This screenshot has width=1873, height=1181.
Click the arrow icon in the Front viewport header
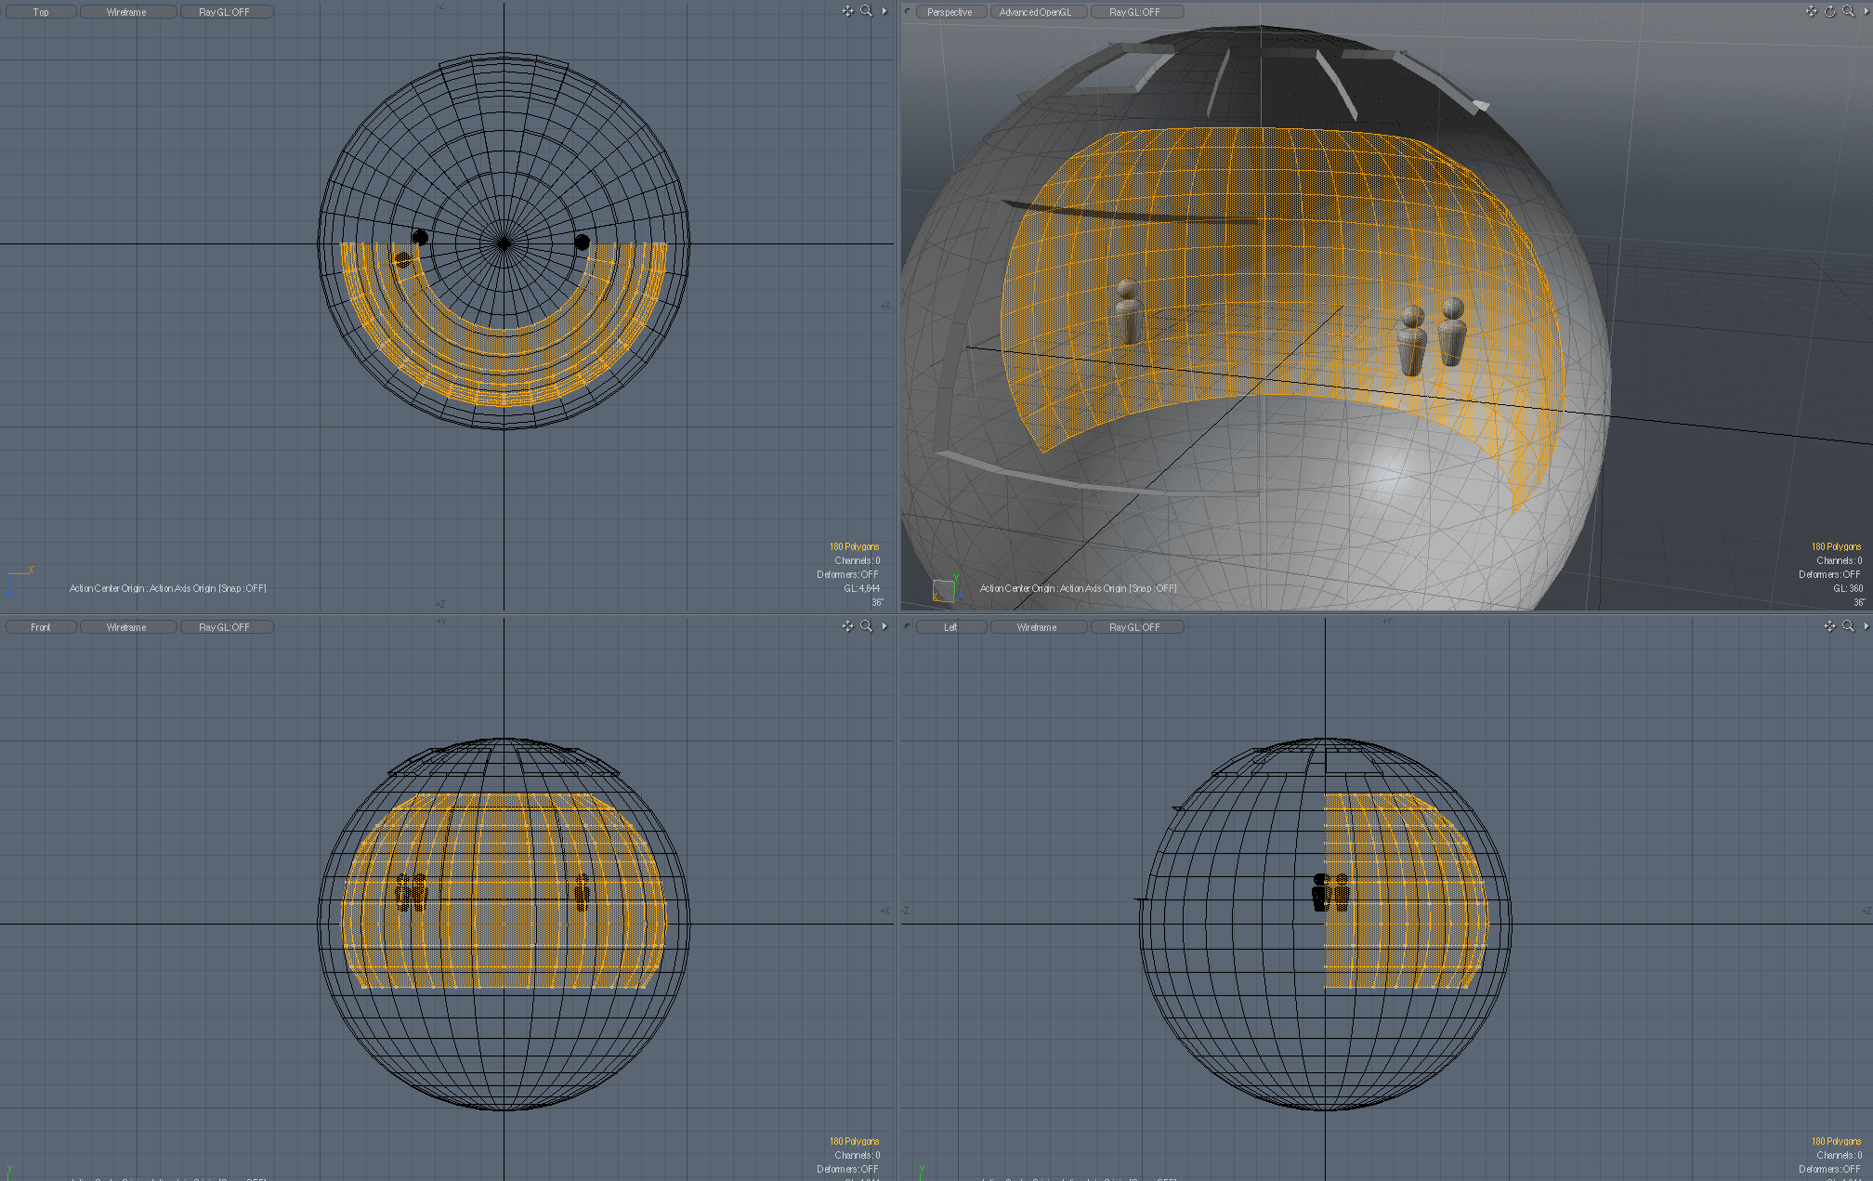point(884,626)
